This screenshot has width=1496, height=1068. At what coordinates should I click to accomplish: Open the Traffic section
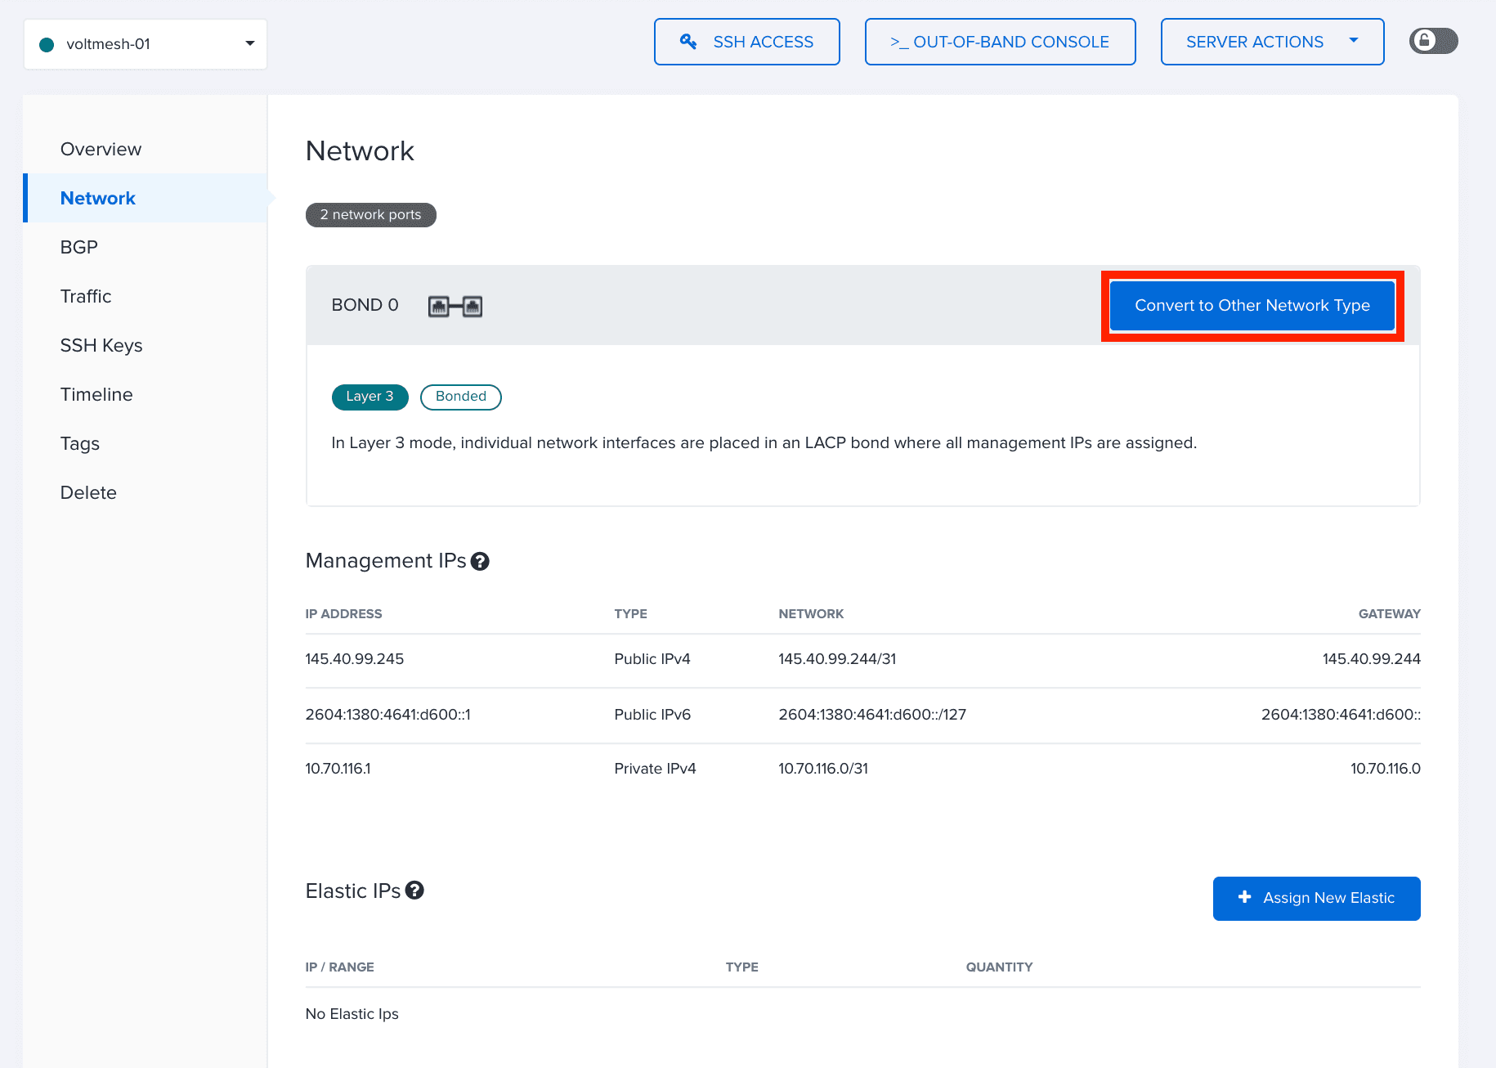click(x=86, y=296)
